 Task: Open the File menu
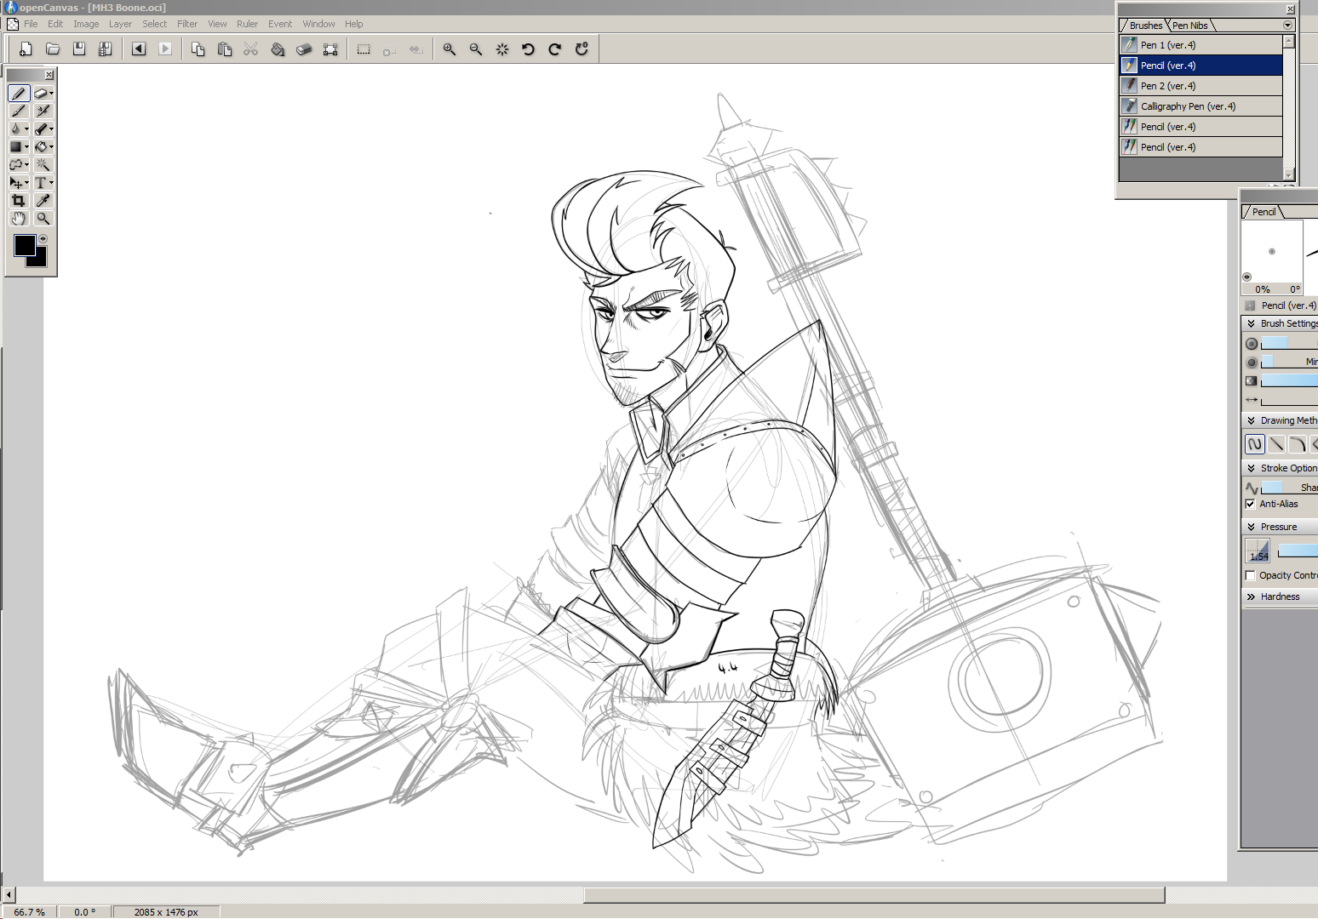click(31, 24)
